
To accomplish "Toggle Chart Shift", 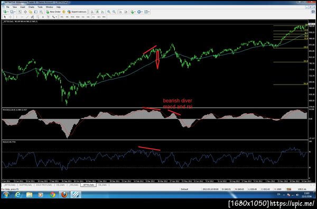I will tap(126, 12).
